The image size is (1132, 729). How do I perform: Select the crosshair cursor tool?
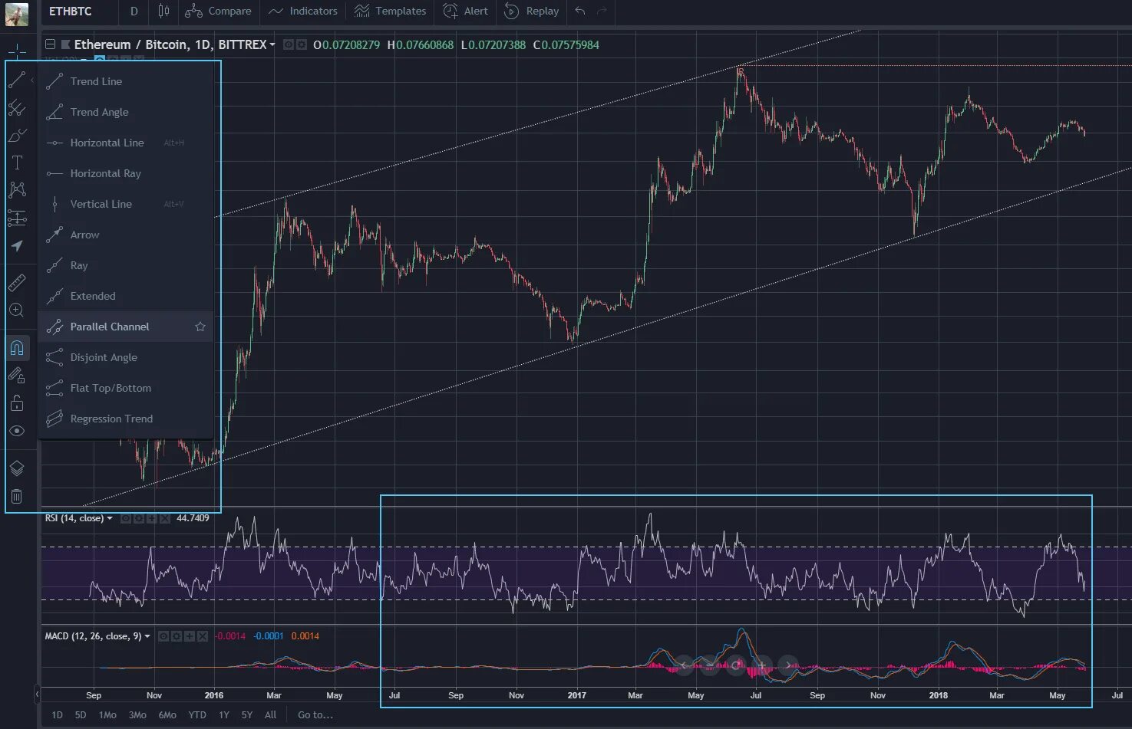pos(17,51)
